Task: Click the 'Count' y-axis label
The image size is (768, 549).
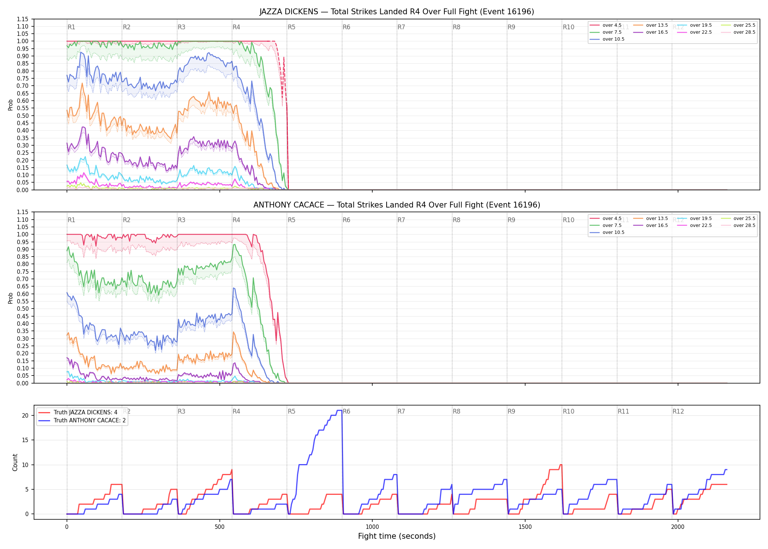Action: click(15, 462)
